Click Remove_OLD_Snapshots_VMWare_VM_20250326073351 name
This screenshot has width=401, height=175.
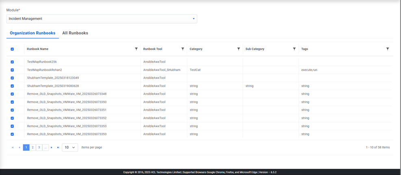pos(67,110)
